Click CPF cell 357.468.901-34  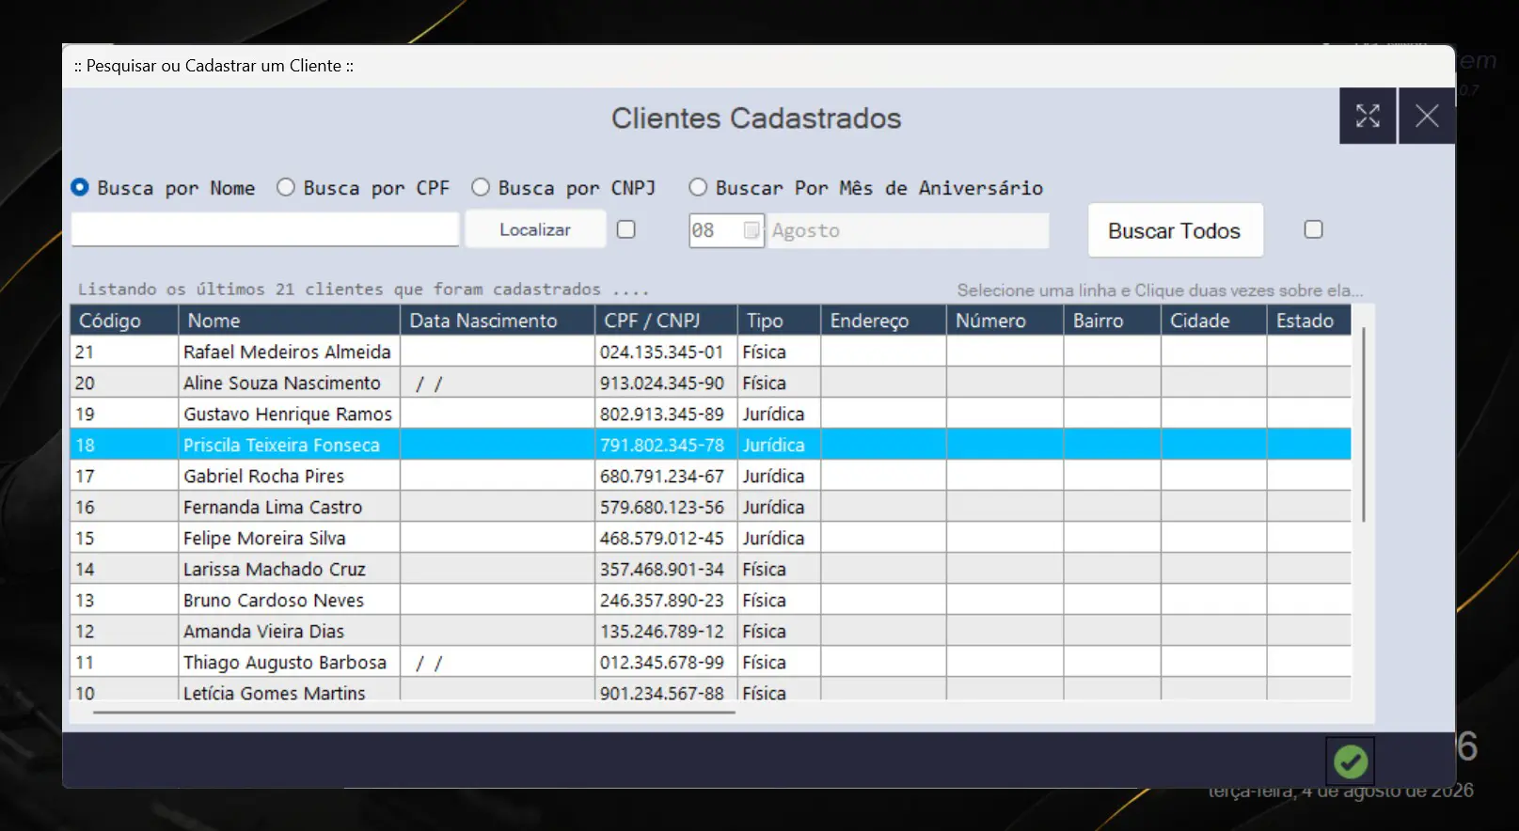(x=666, y=569)
